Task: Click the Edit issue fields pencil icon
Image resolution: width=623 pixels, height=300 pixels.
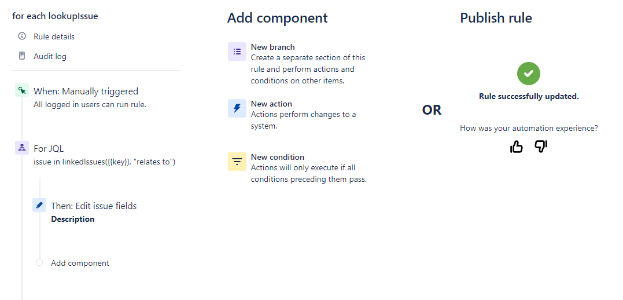Action: [x=39, y=205]
